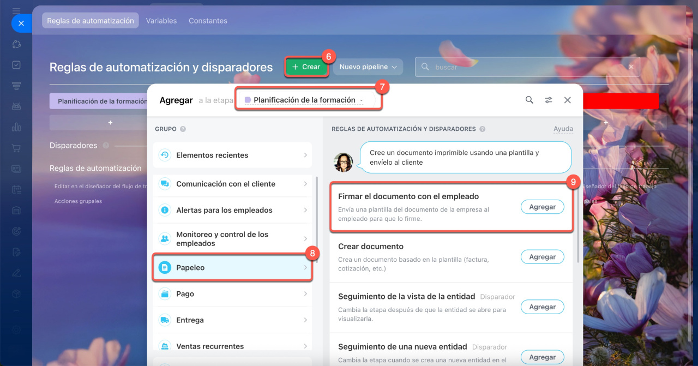Switch to the Reglas de automatización tab
This screenshot has height=366, width=698.
pos(91,21)
